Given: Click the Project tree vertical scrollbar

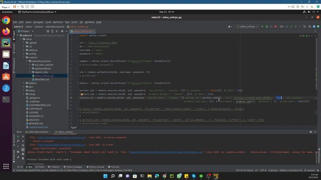Looking at the screenshot, I should (68, 71).
